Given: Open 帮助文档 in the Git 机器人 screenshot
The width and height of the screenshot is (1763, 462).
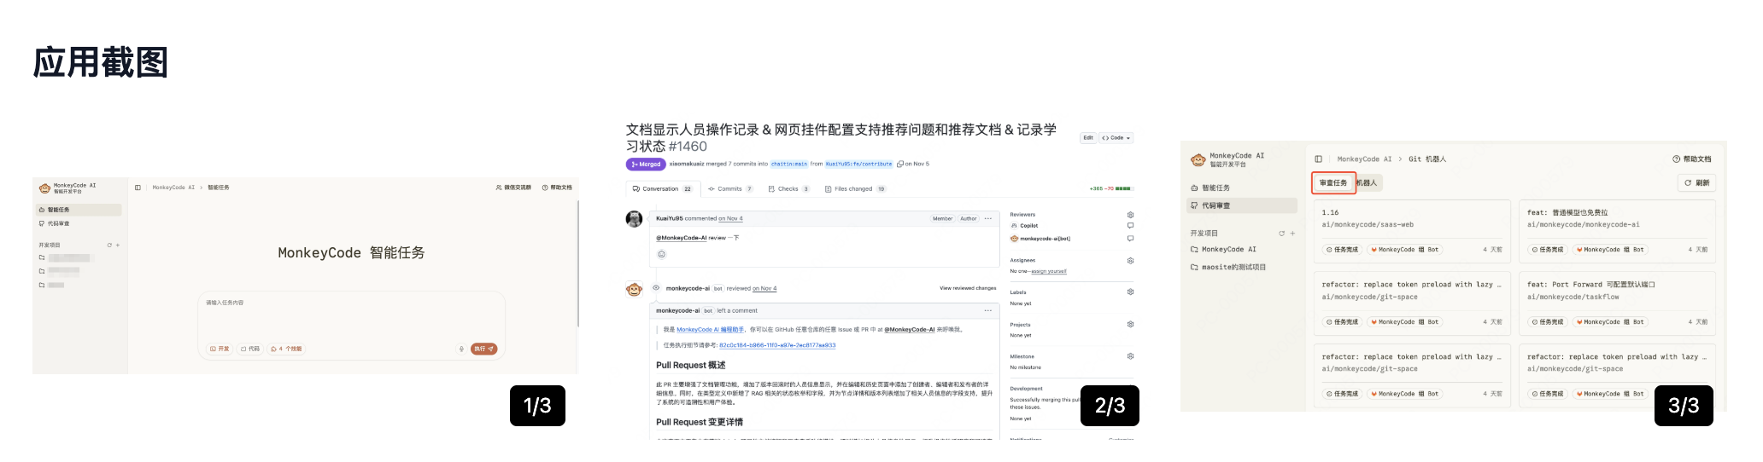Looking at the screenshot, I should (1692, 159).
